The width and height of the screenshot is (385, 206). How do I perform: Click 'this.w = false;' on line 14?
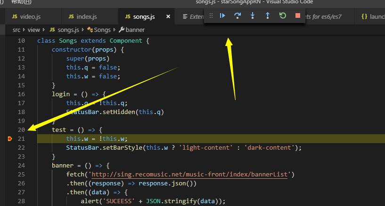(93, 76)
